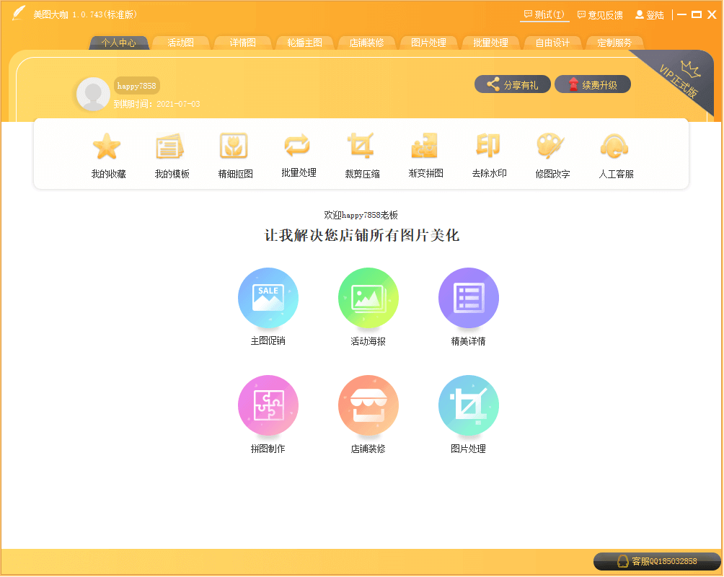
Task: Switch to 个人中心 tab
Action: click(x=119, y=43)
